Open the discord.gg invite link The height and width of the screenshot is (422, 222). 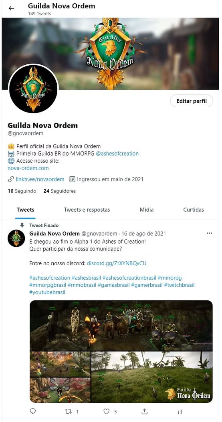[117, 263]
